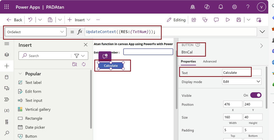Viewport: 274px width, 140px height.
Task: Open App checker stethoscope icon
Action: click(205, 20)
